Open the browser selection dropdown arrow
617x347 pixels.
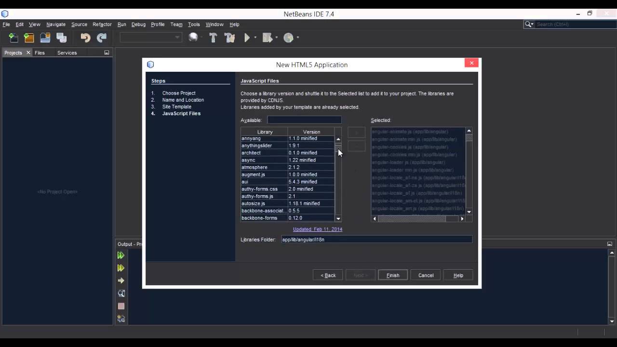coord(201,38)
